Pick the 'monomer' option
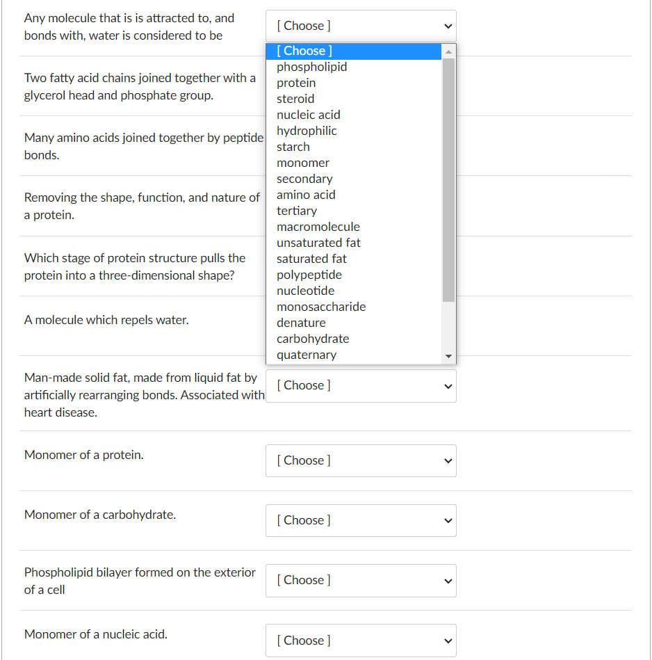Viewport: 652px width, 660px height. point(354,163)
